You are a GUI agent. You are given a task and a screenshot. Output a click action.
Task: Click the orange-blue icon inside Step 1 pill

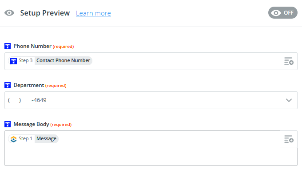coord(13,139)
